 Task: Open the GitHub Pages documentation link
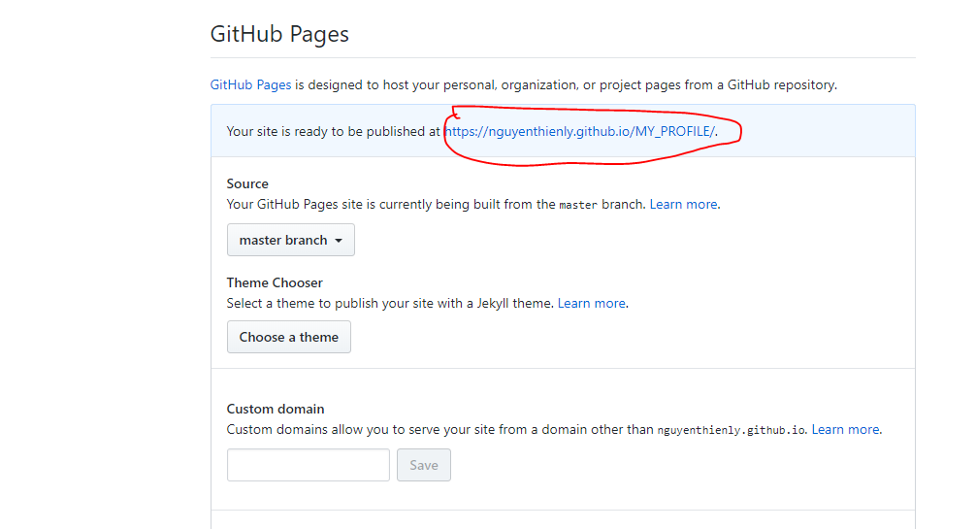coord(250,84)
